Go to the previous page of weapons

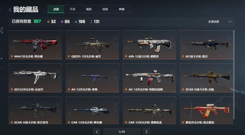click(x=97, y=132)
